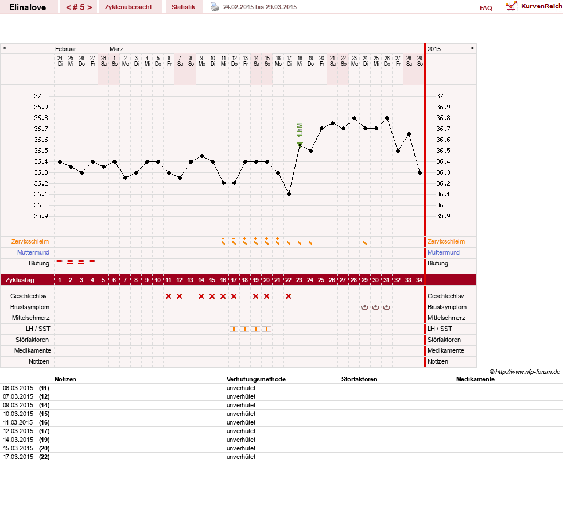Click the cervical mucus S symbol on day 24

coord(310,243)
